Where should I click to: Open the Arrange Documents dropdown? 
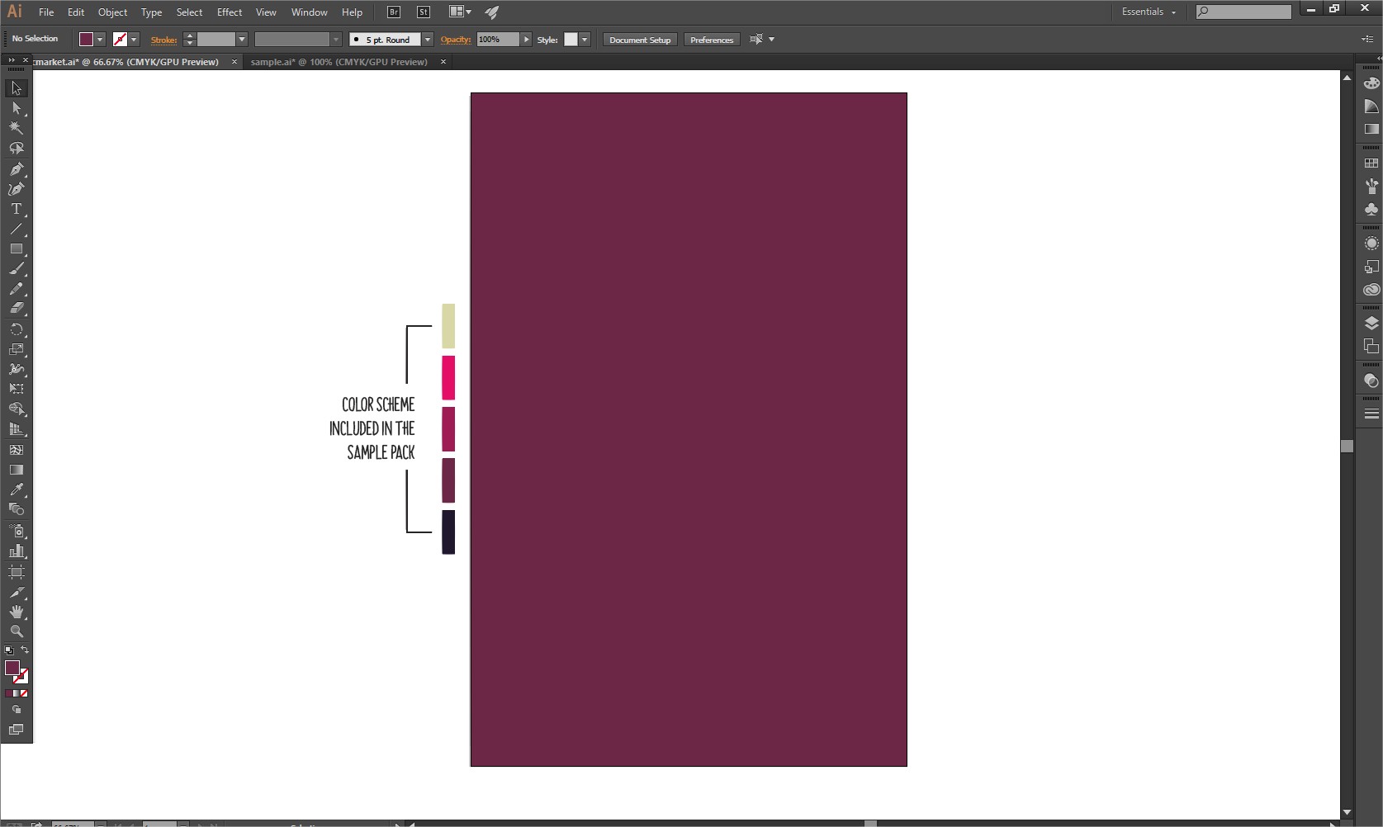(x=460, y=12)
